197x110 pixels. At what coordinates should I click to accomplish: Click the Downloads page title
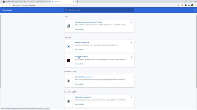(7, 10)
